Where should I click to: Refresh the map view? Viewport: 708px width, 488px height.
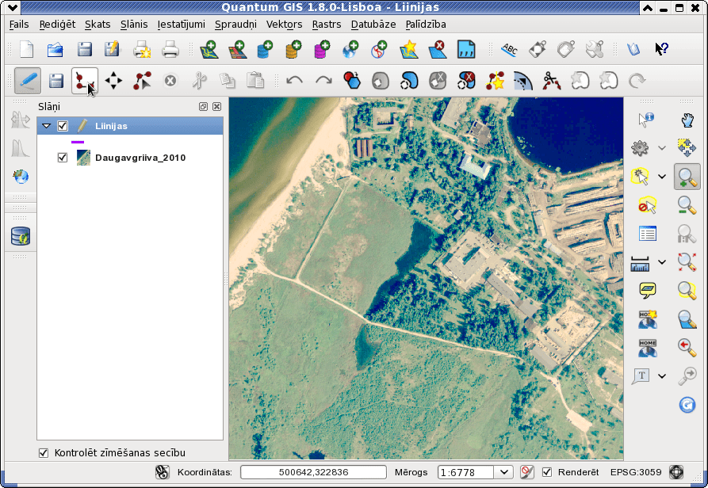click(x=687, y=405)
